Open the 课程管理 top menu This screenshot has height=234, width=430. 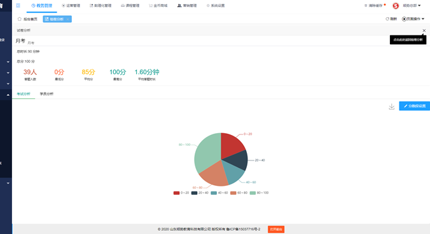point(130,6)
